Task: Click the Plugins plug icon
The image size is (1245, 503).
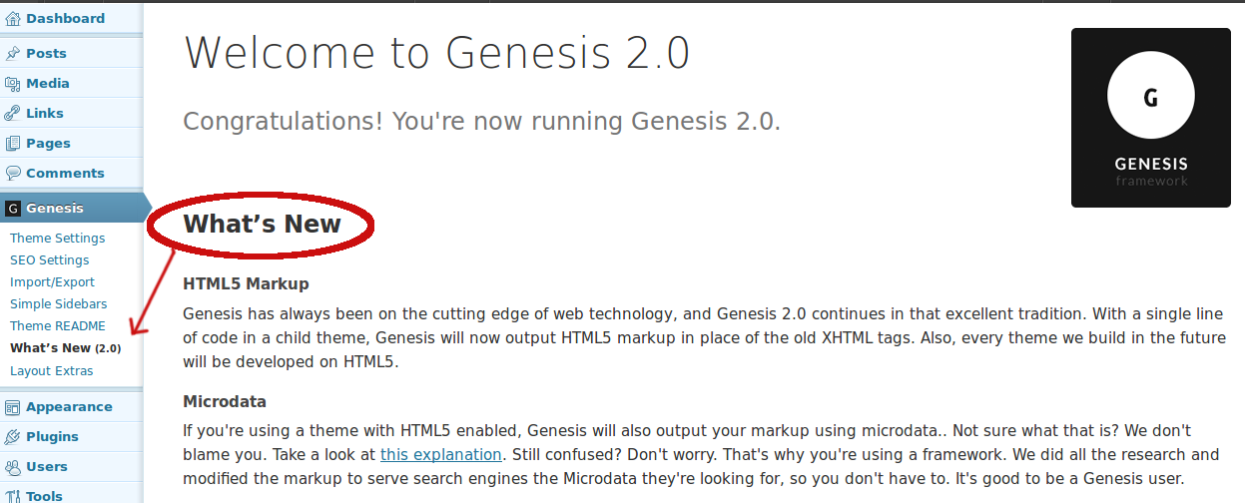Action: coord(13,437)
